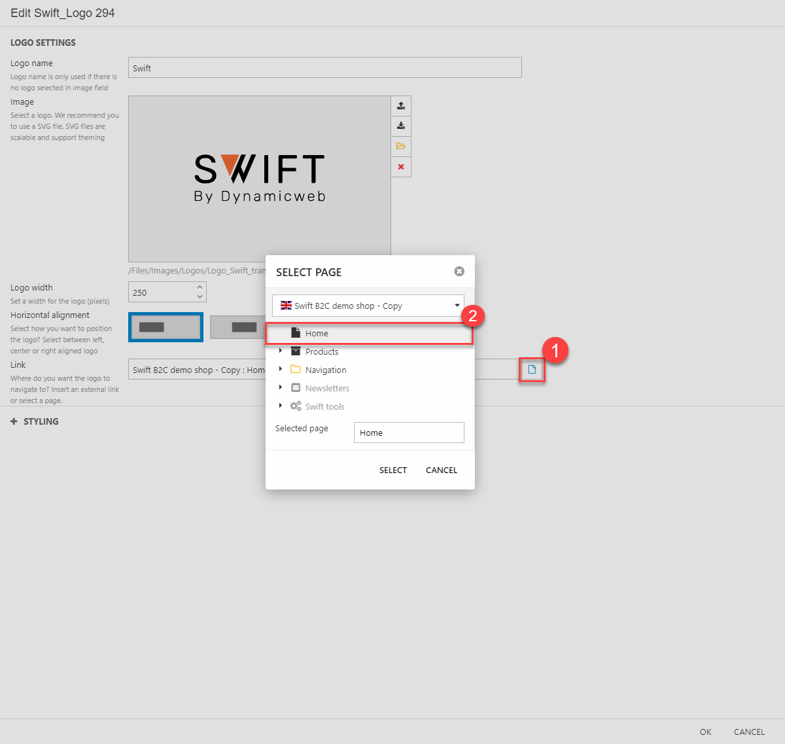Click the page picker icon beside Link
This screenshot has width=785, height=744.
pos(532,370)
